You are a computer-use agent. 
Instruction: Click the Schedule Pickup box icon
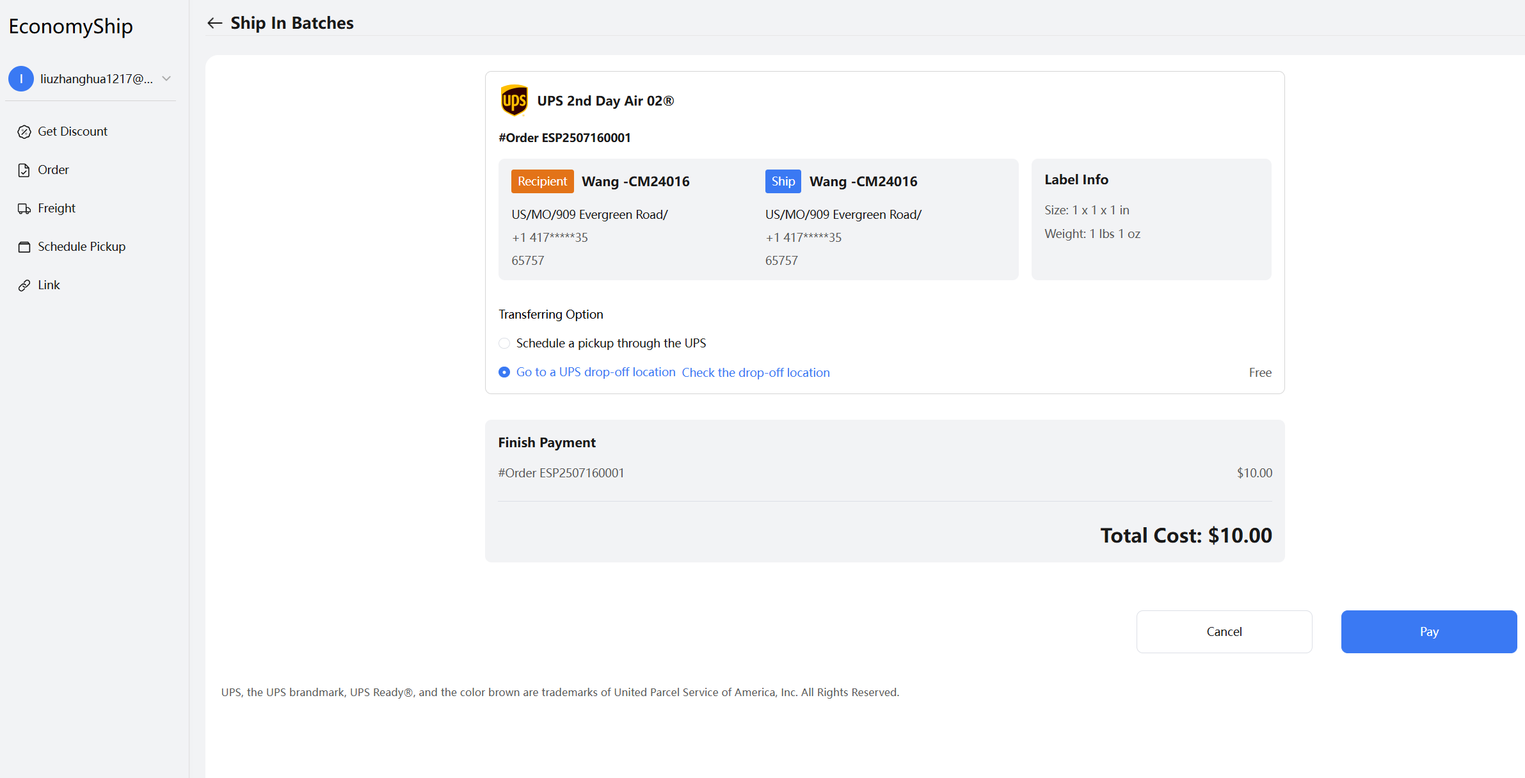pyautogui.click(x=24, y=247)
